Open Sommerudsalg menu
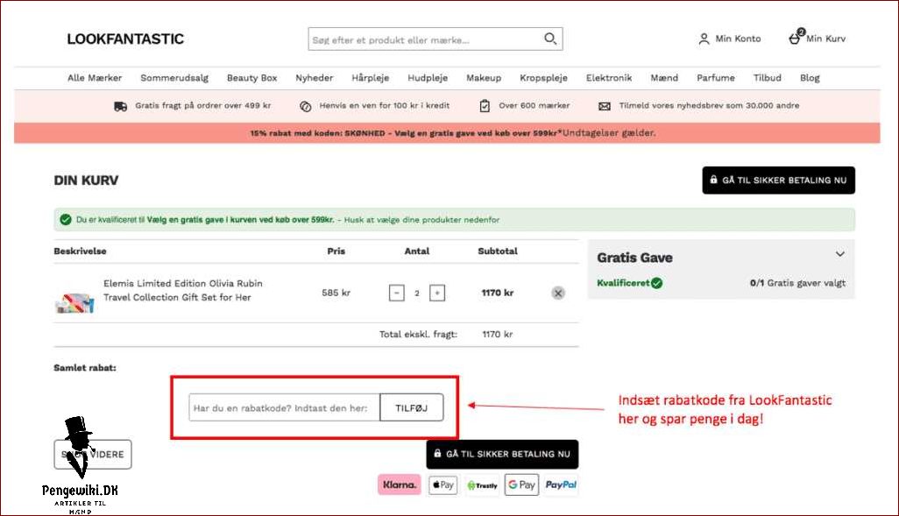This screenshot has width=899, height=516. 174,78
